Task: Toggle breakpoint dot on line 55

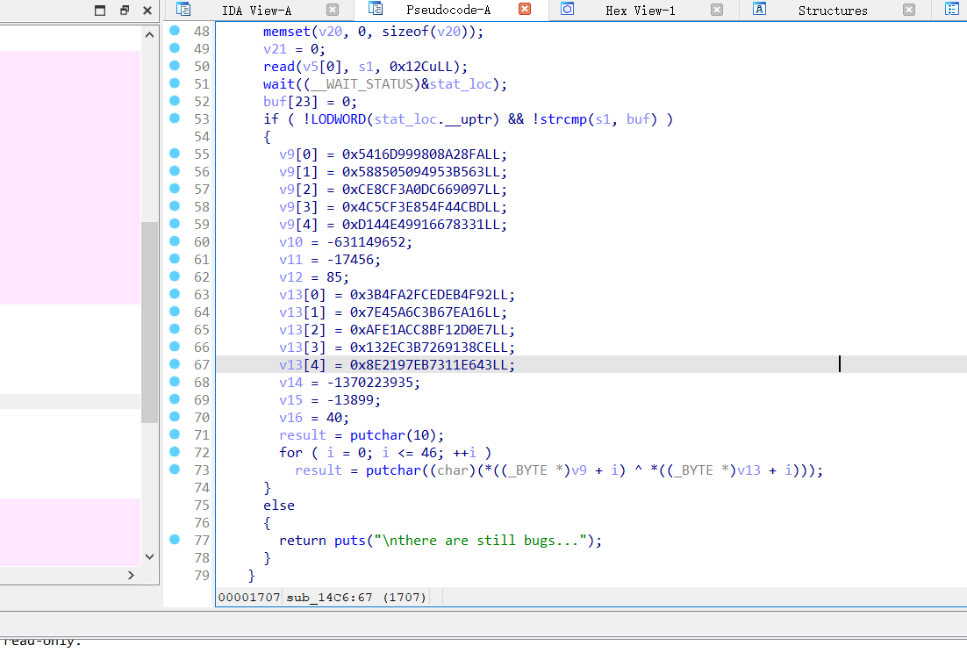Action: 175,153
